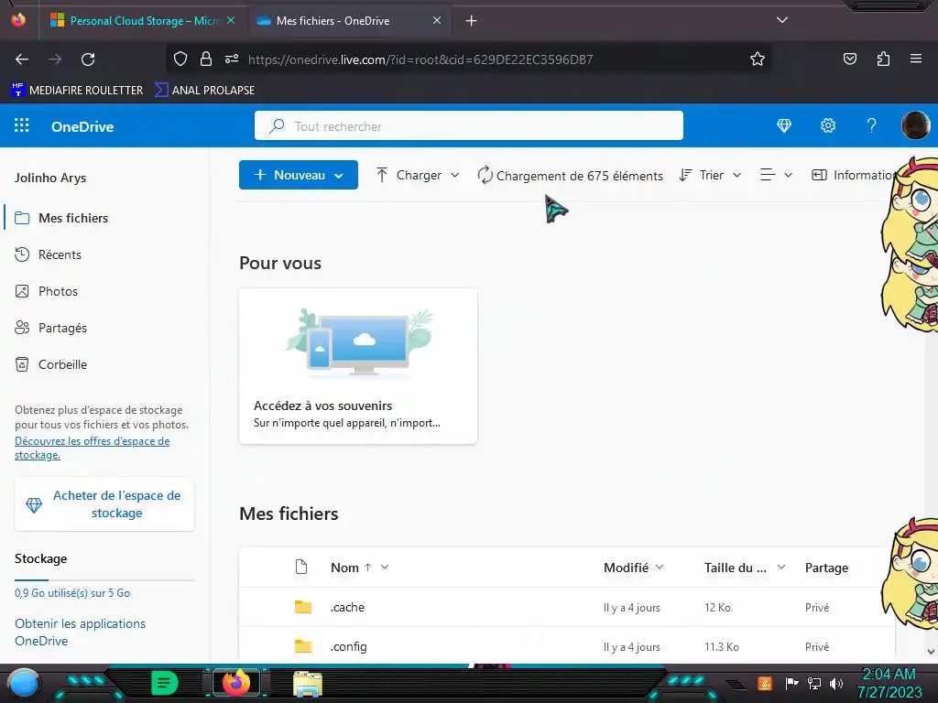The image size is (938, 703).
Task: Show site security padlock info
Action: [x=206, y=59]
